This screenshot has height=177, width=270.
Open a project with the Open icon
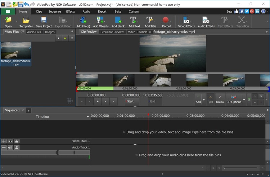click(x=8, y=22)
